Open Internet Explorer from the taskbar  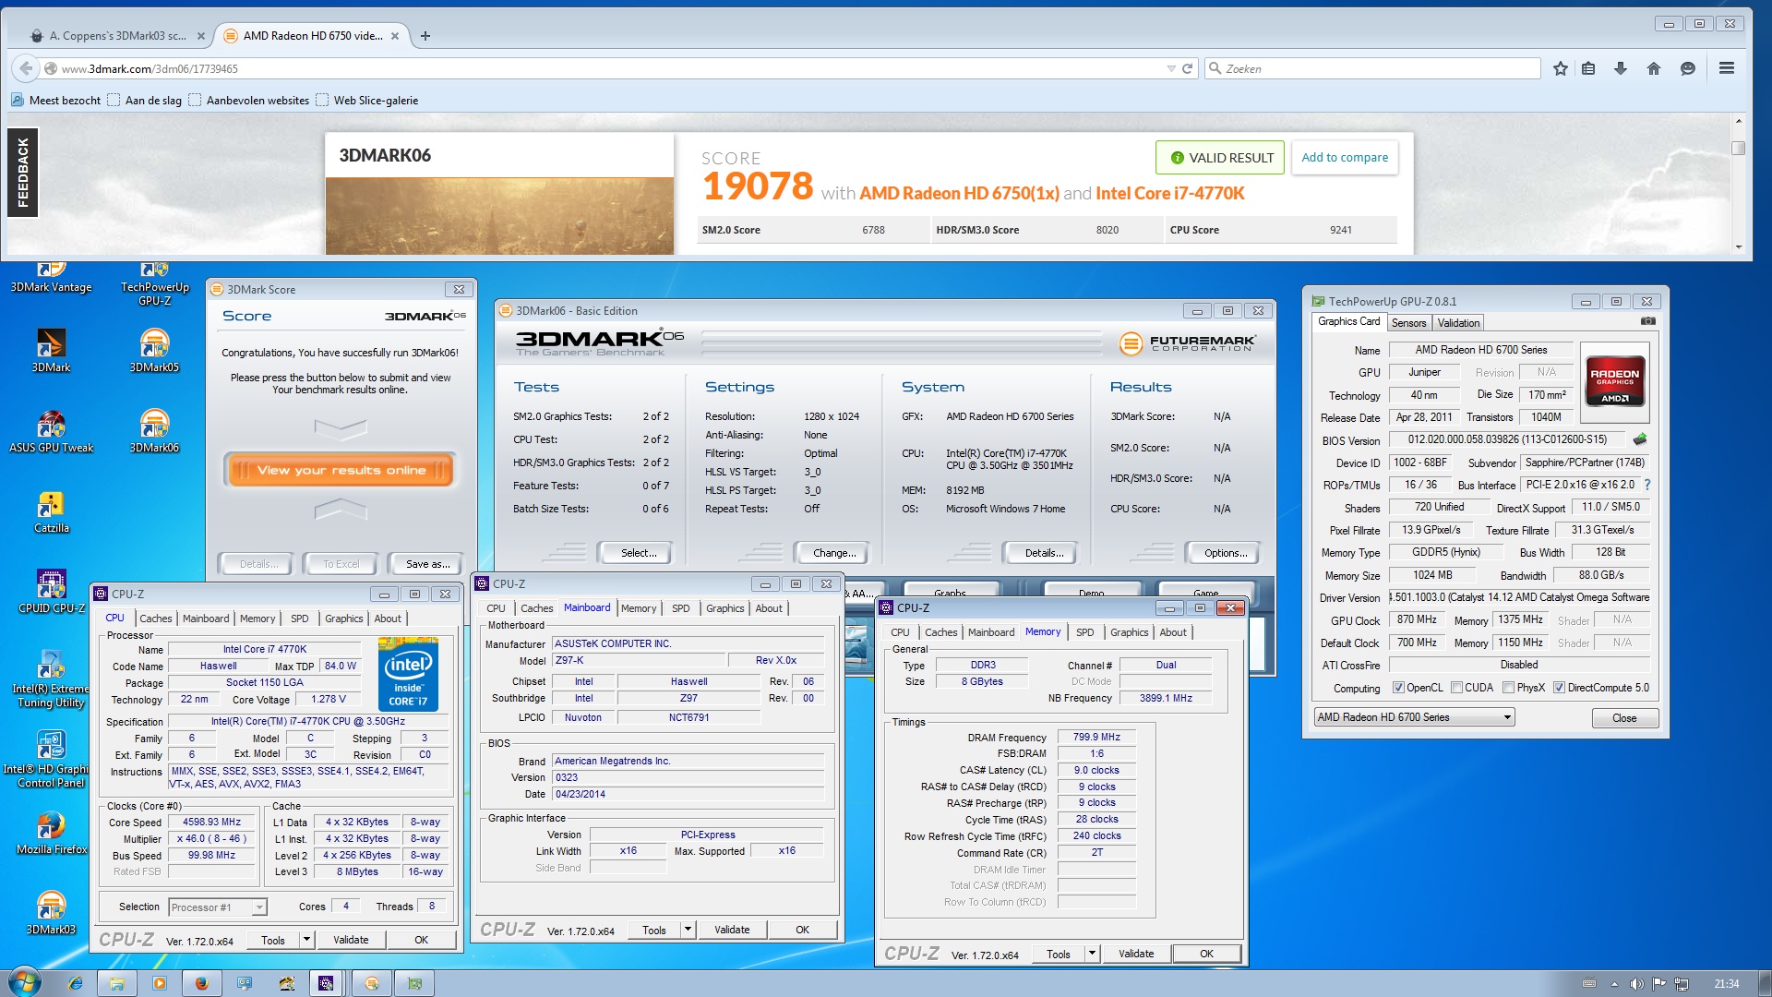(75, 983)
